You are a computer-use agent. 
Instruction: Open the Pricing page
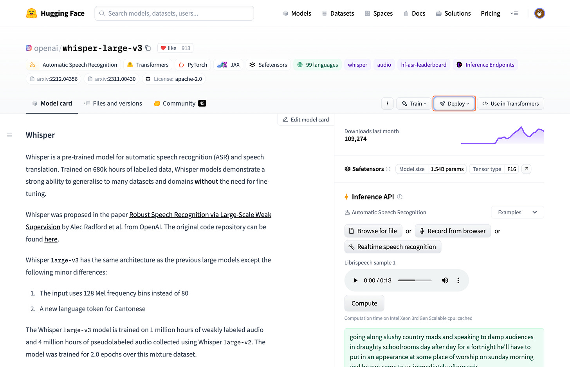click(491, 13)
